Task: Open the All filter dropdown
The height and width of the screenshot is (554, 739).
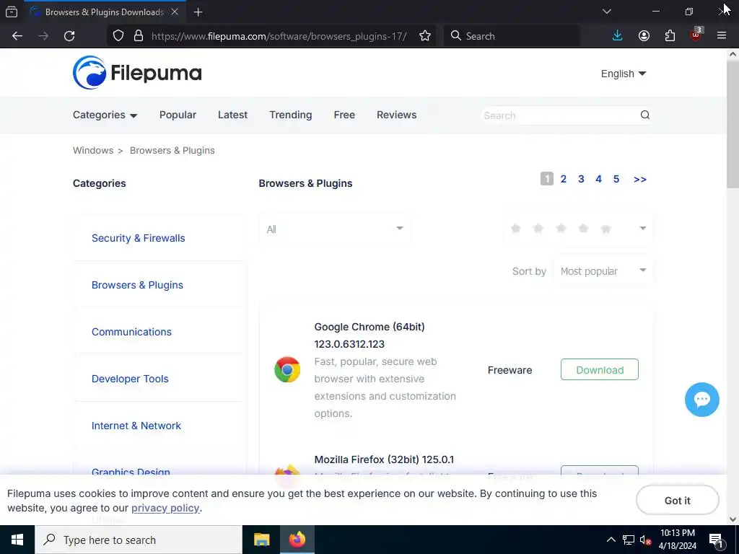Action: click(x=335, y=229)
